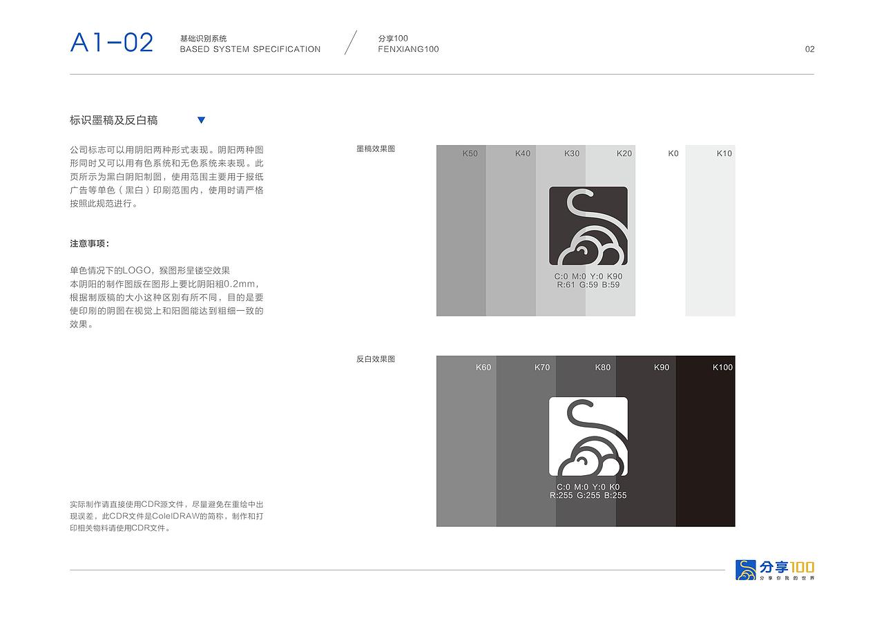Select the K50 gray swatch
This screenshot has height=625, width=884.
461,231
